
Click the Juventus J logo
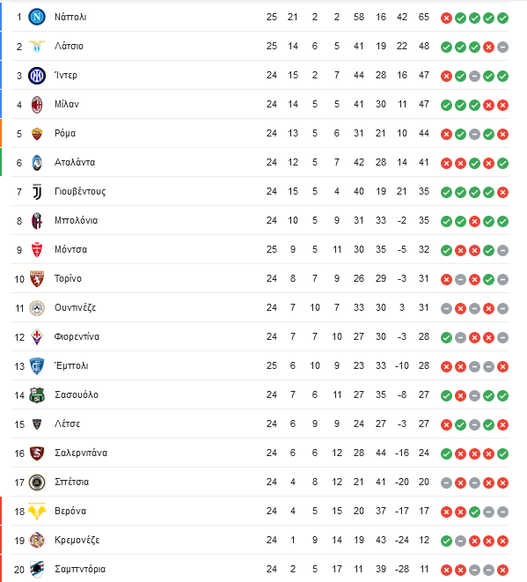[x=37, y=192]
